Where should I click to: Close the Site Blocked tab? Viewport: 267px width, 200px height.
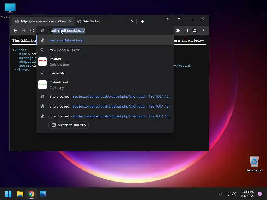coord(132,21)
